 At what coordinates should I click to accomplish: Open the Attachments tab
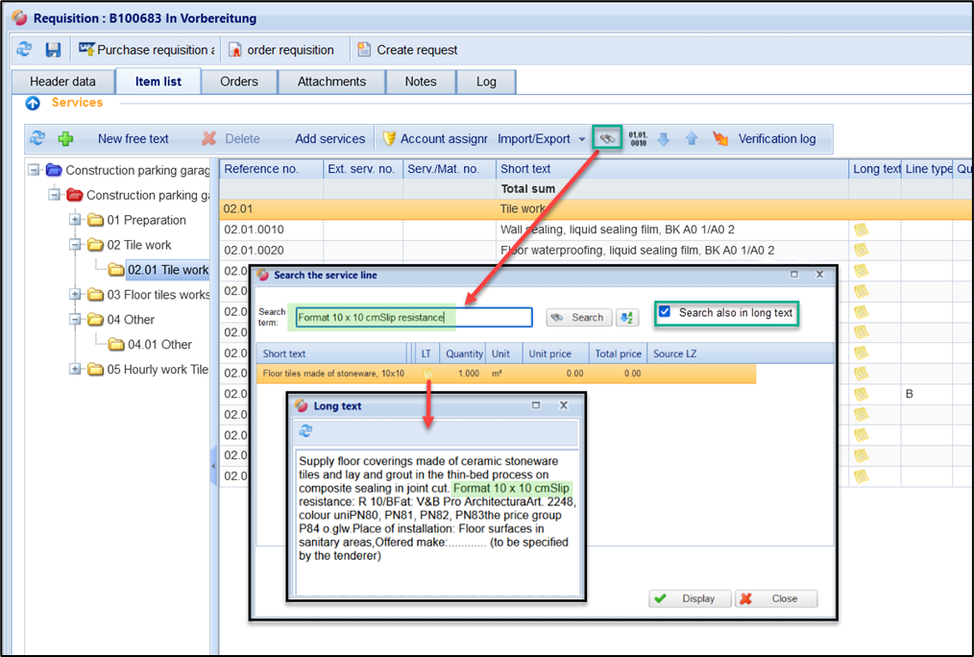331,82
